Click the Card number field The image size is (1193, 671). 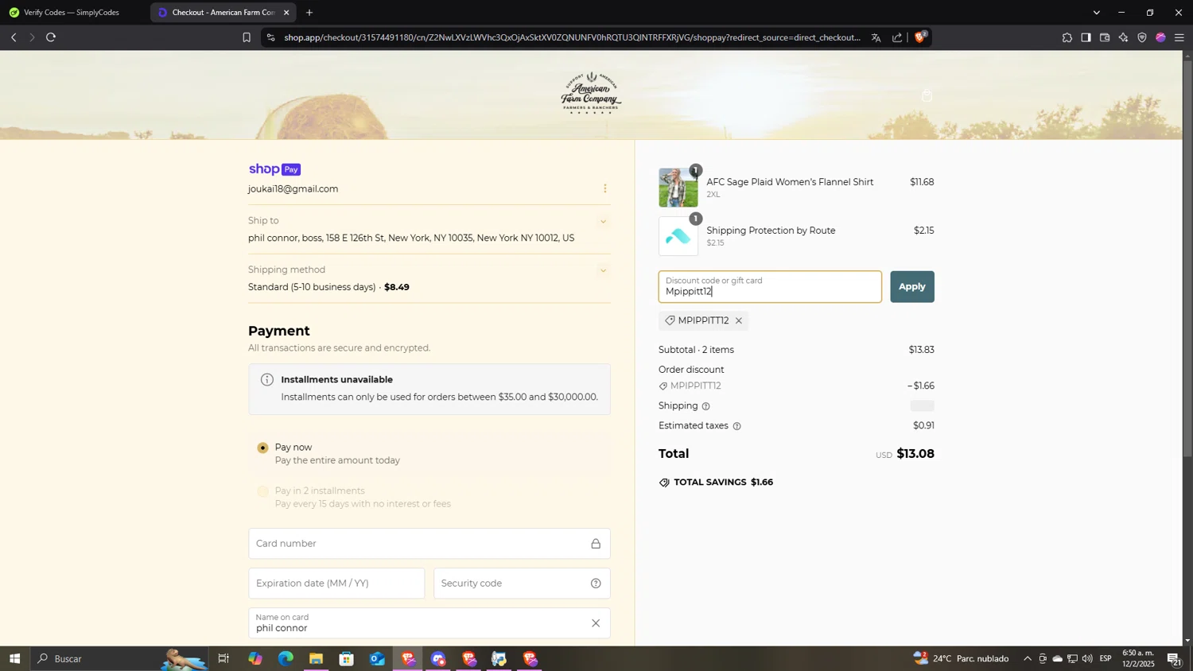(x=429, y=544)
